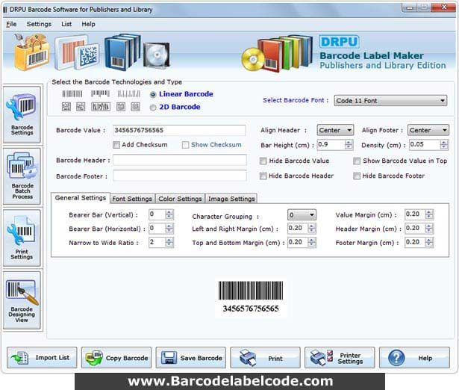
Task: Click the bottom Help button
Action: tap(414, 357)
